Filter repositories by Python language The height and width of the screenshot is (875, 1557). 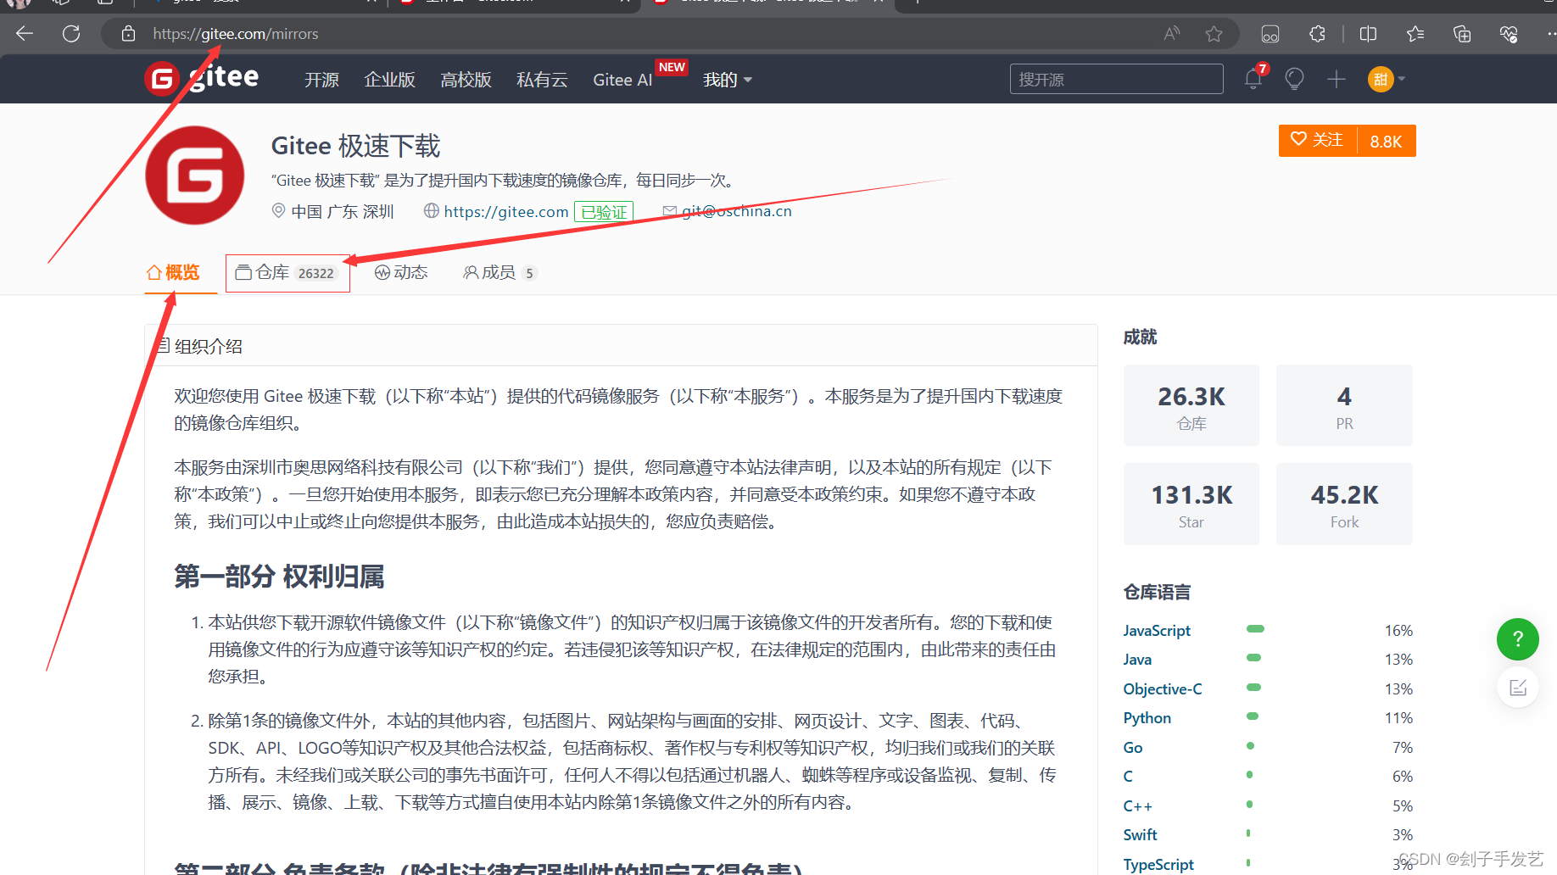click(x=1147, y=718)
